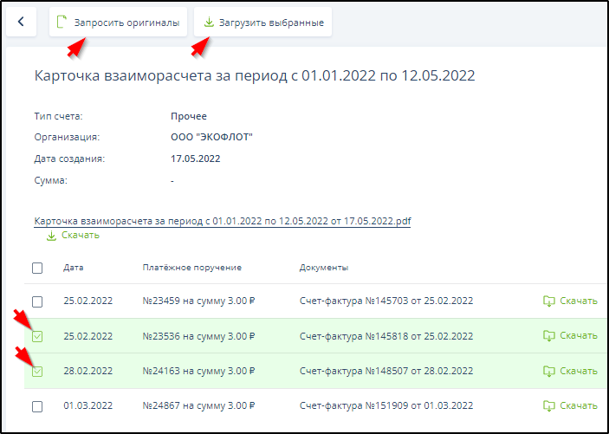The image size is (609, 434).
Task: Click download icon for invoice №145703
Action: click(547, 301)
